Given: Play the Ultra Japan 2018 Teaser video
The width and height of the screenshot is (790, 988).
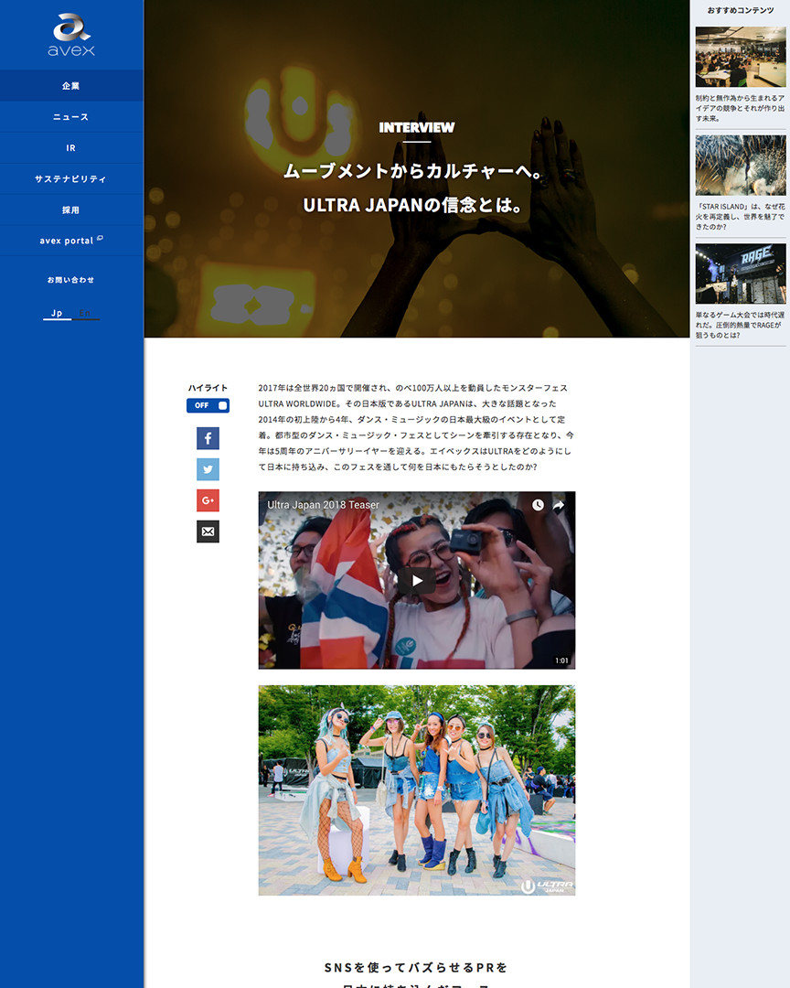Looking at the screenshot, I should 416,580.
